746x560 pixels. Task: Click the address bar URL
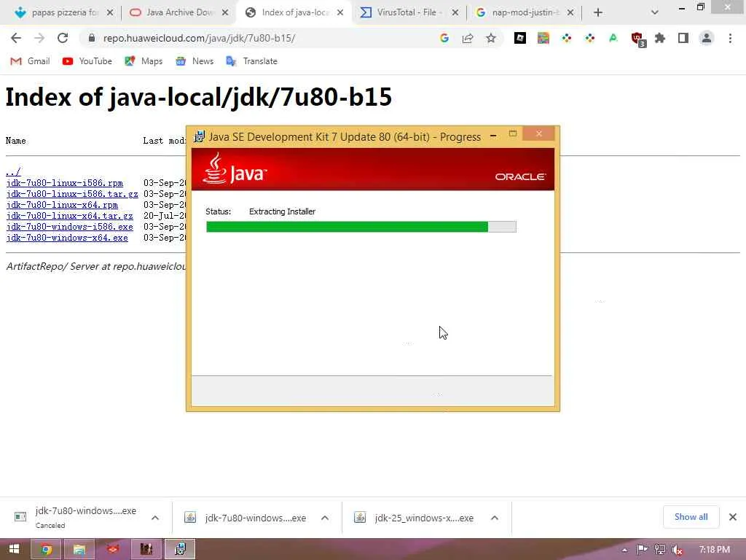[x=199, y=38]
